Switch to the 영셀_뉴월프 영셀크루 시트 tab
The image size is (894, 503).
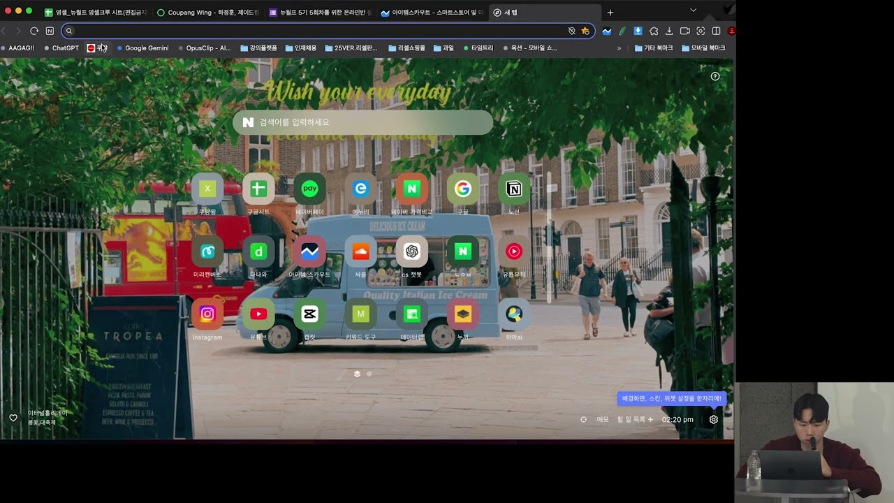(96, 12)
